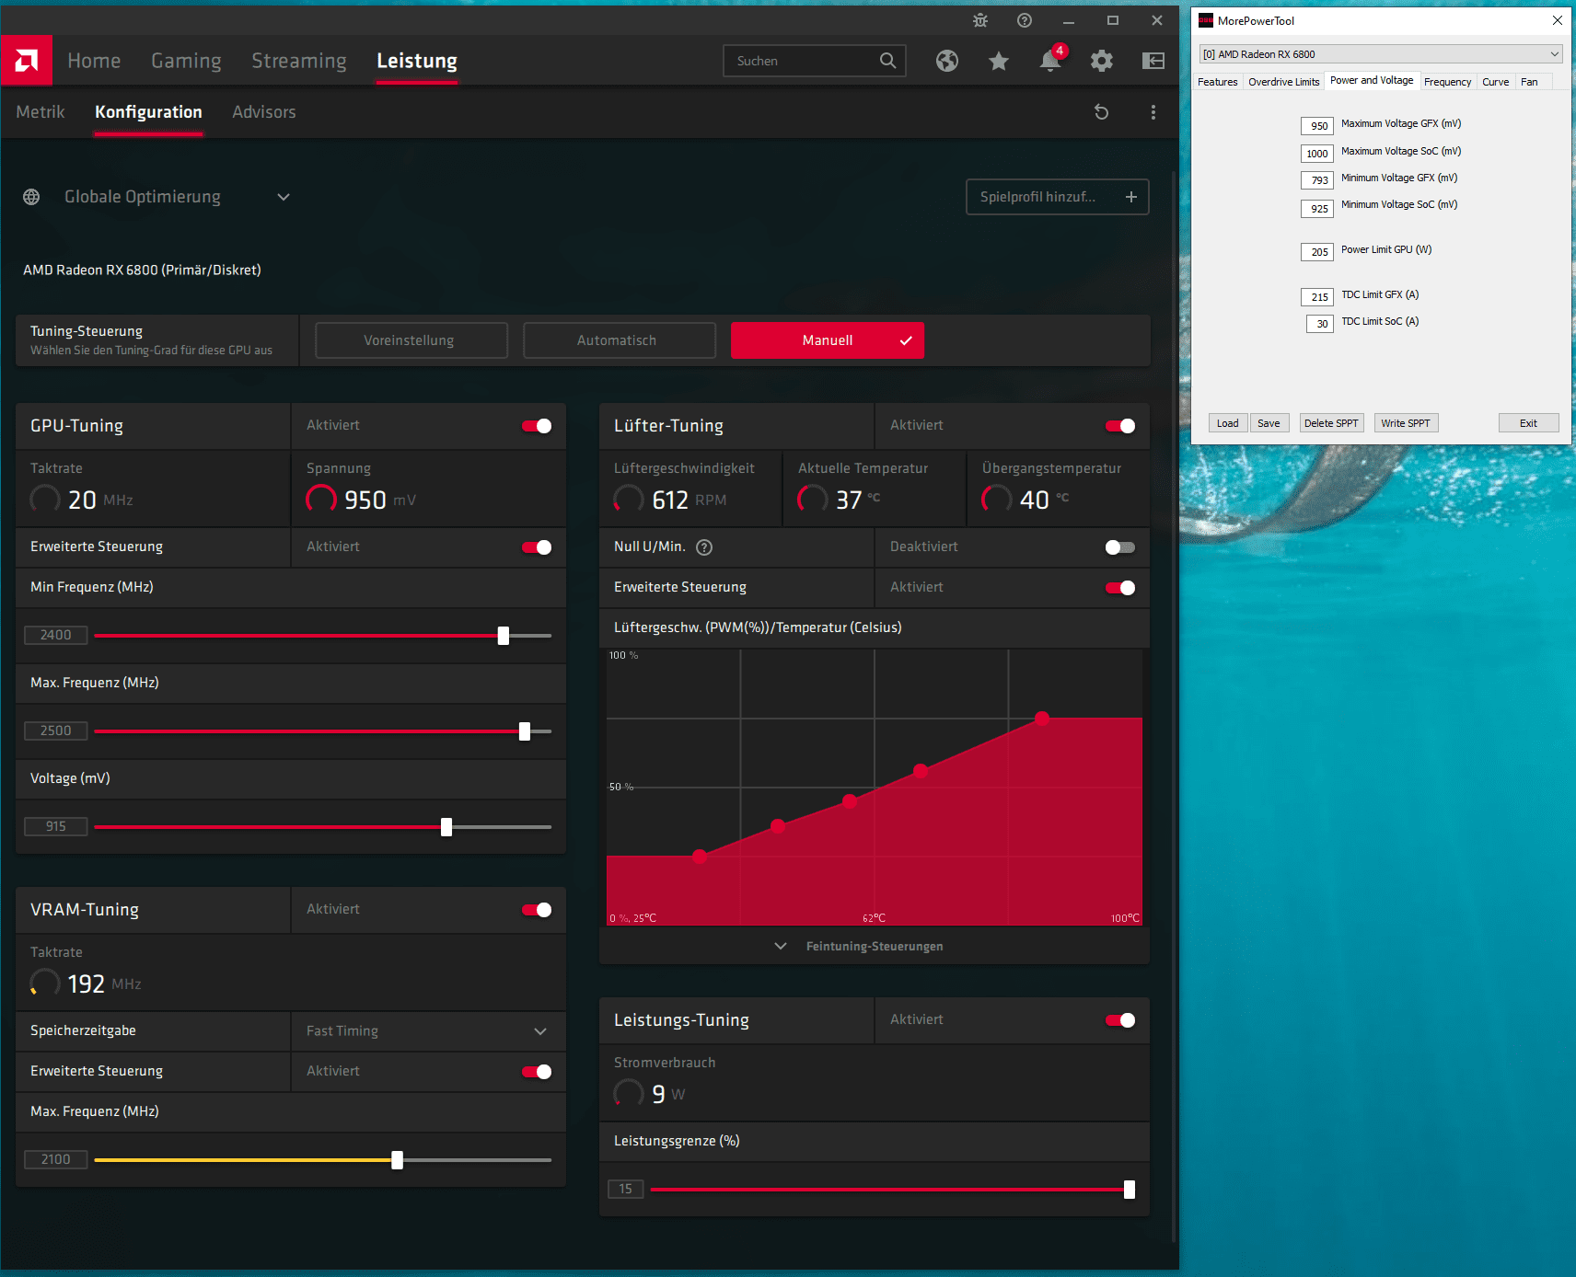Open settings gear icon
1576x1277 pixels.
(1102, 61)
